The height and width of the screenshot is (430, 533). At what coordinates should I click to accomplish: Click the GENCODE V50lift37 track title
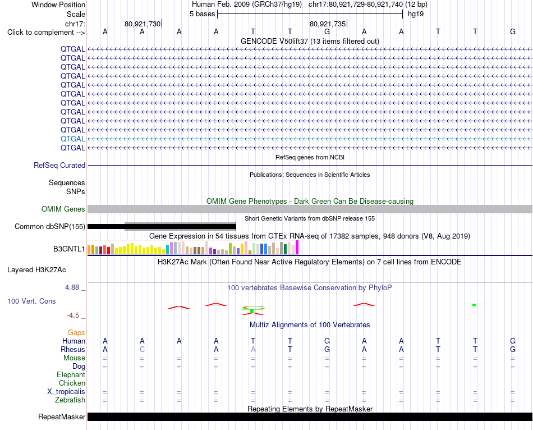[310, 41]
